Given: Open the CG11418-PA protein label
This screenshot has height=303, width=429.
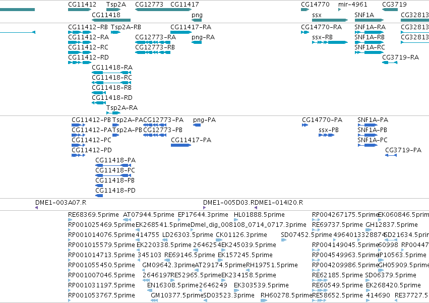Looking at the screenshot, I should [115, 160].
